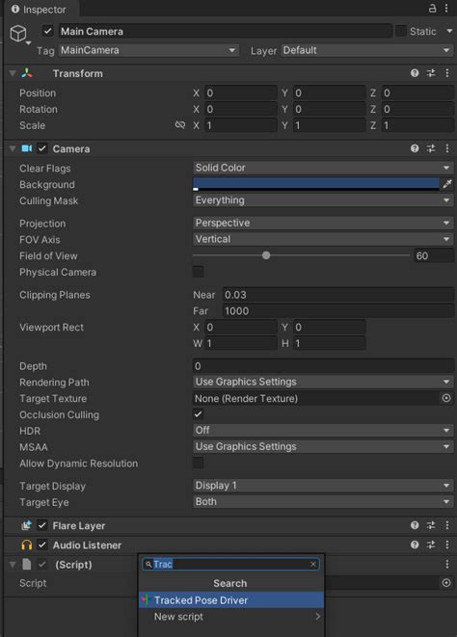The width and height of the screenshot is (457, 637).
Task: Open Transform component help icon
Action: click(x=415, y=73)
